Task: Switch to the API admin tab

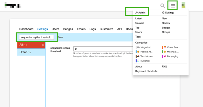Action: point(119,29)
